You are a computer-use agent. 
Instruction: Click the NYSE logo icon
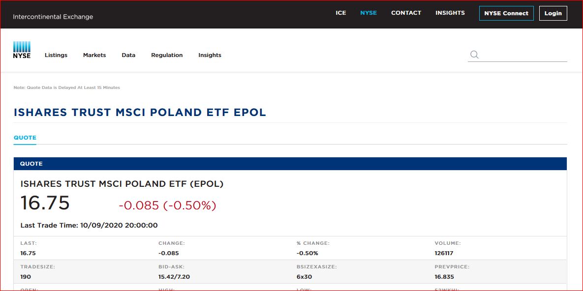[x=22, y=50]
